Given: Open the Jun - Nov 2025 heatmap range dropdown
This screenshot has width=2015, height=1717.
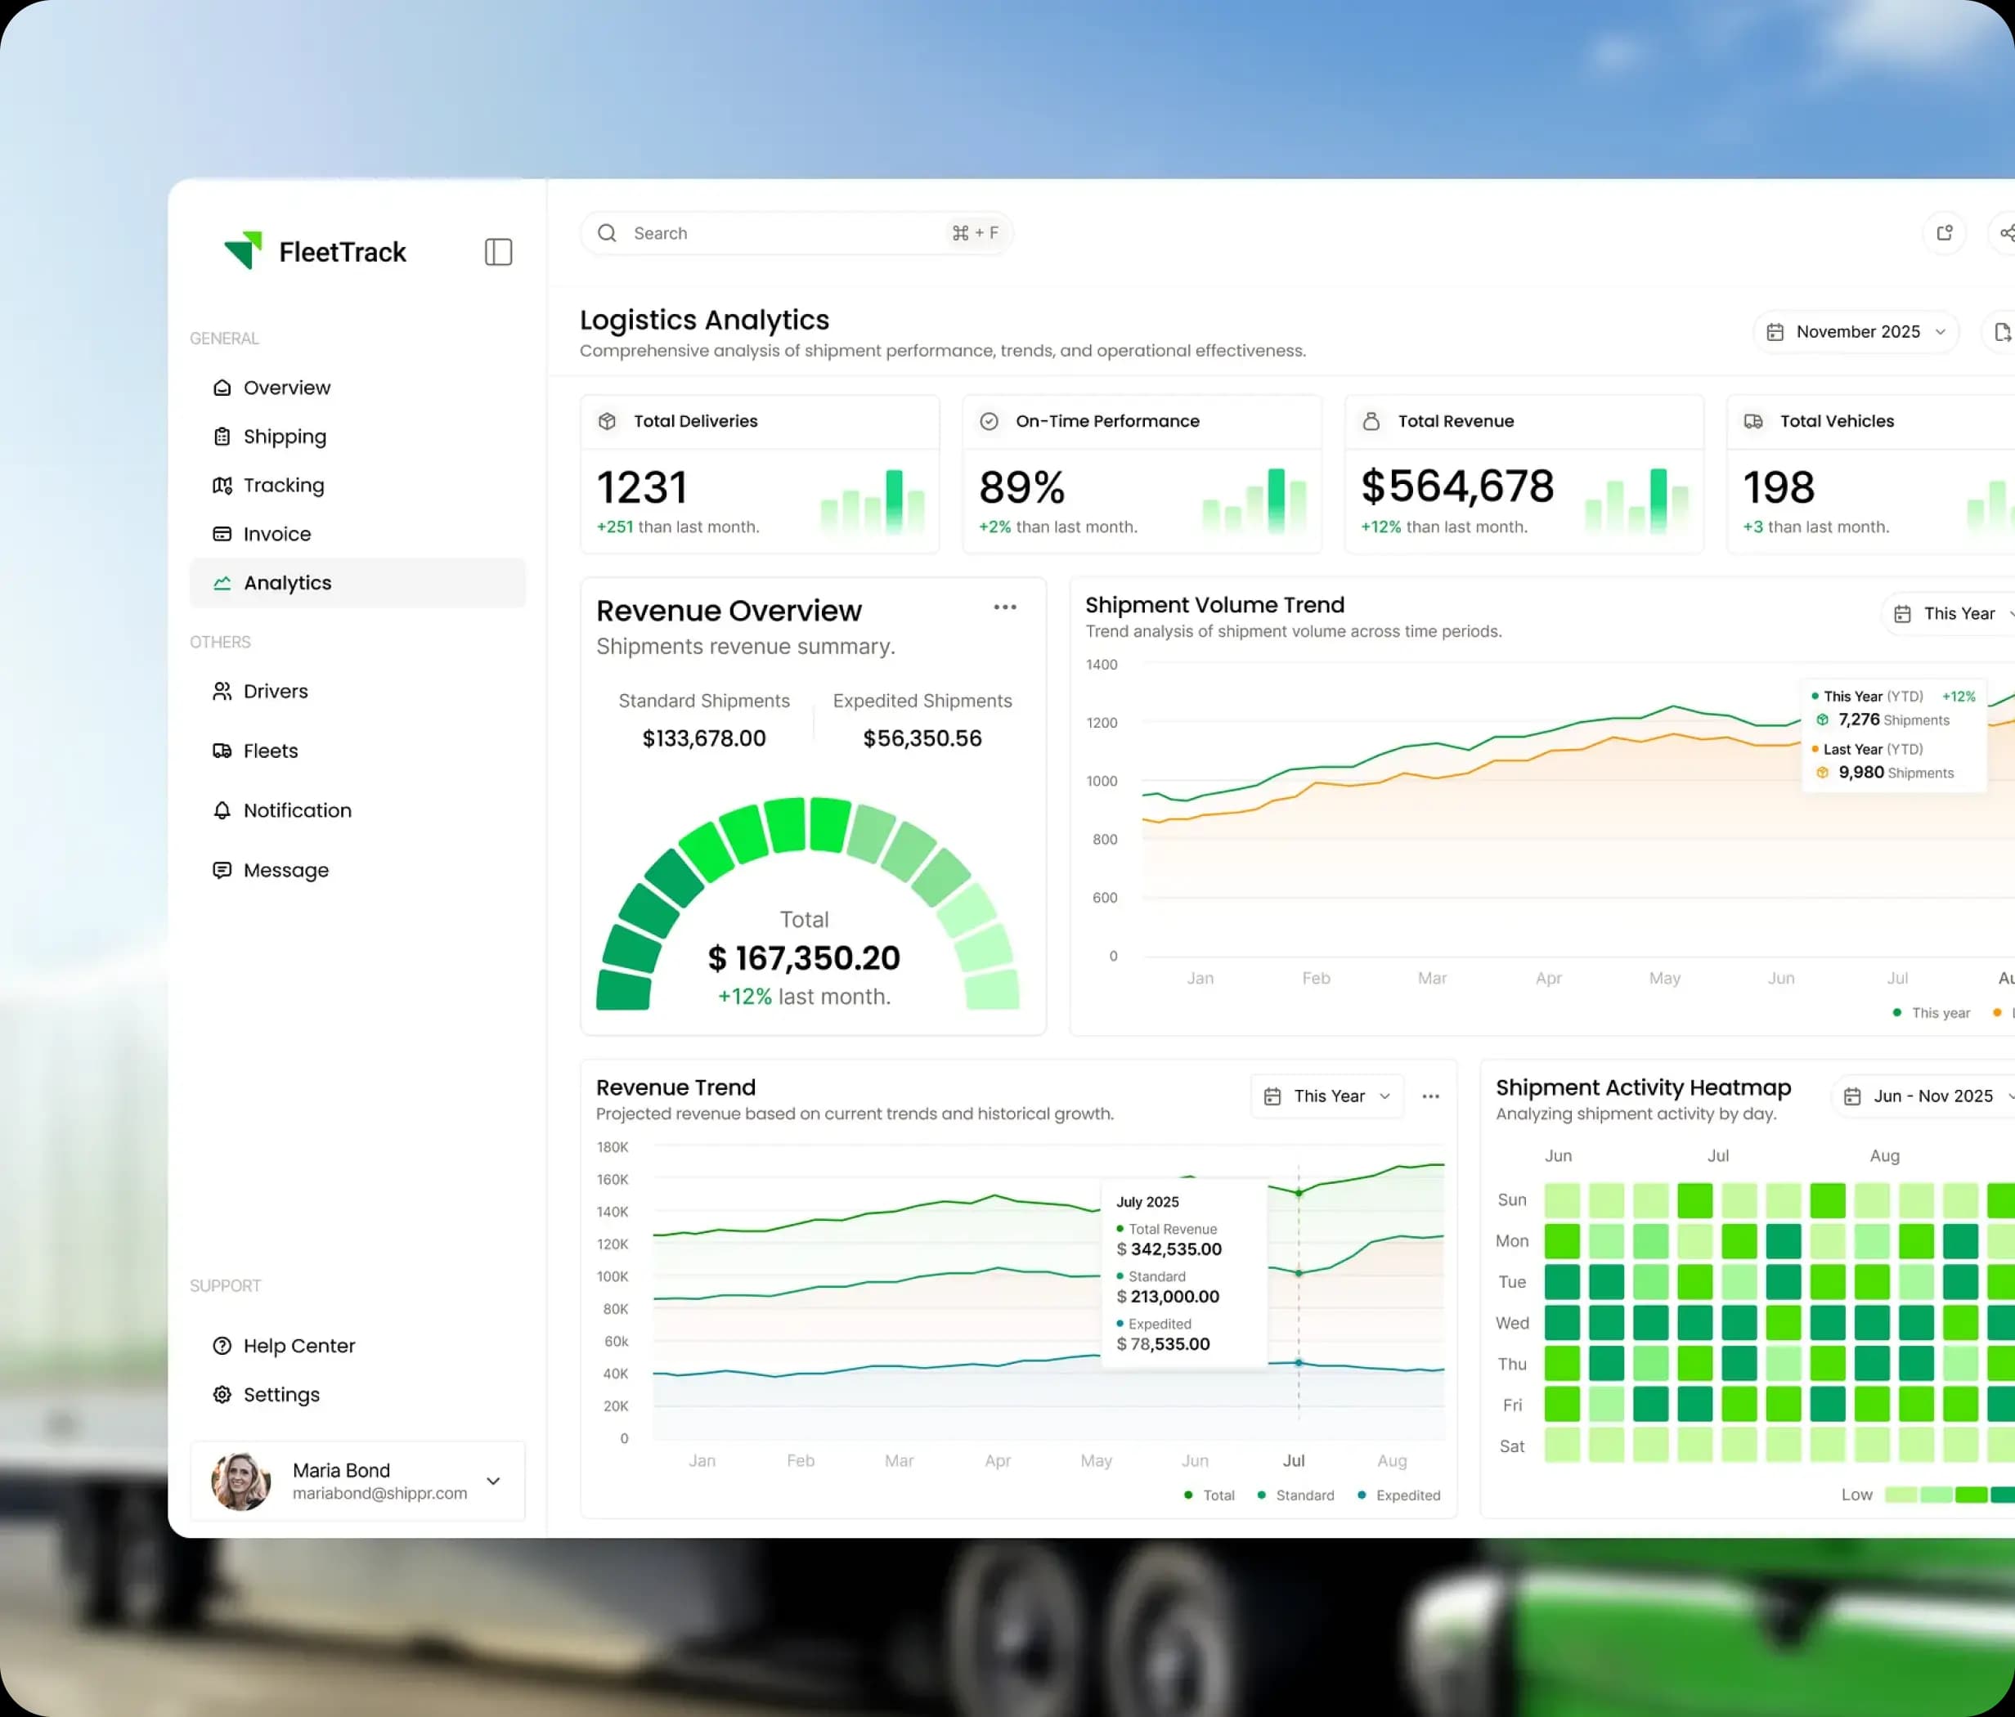Looking at the screenshot, I should click(x=1923, y=1096).
